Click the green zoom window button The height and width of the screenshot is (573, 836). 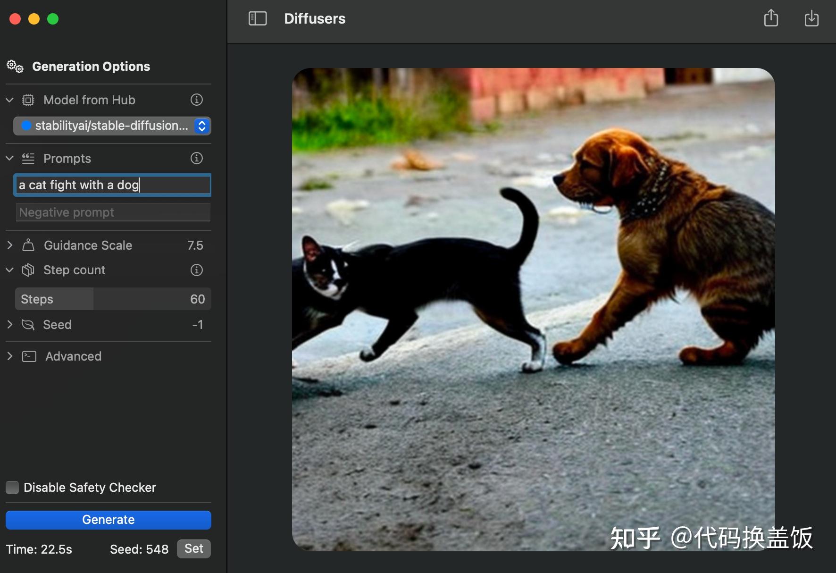[53, 19]
